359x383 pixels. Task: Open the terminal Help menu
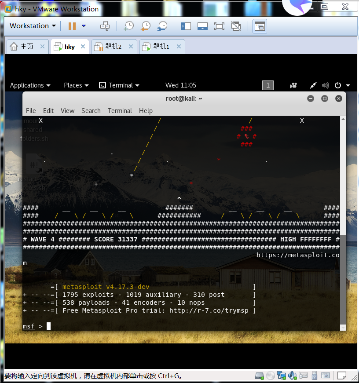click(146, 111)
